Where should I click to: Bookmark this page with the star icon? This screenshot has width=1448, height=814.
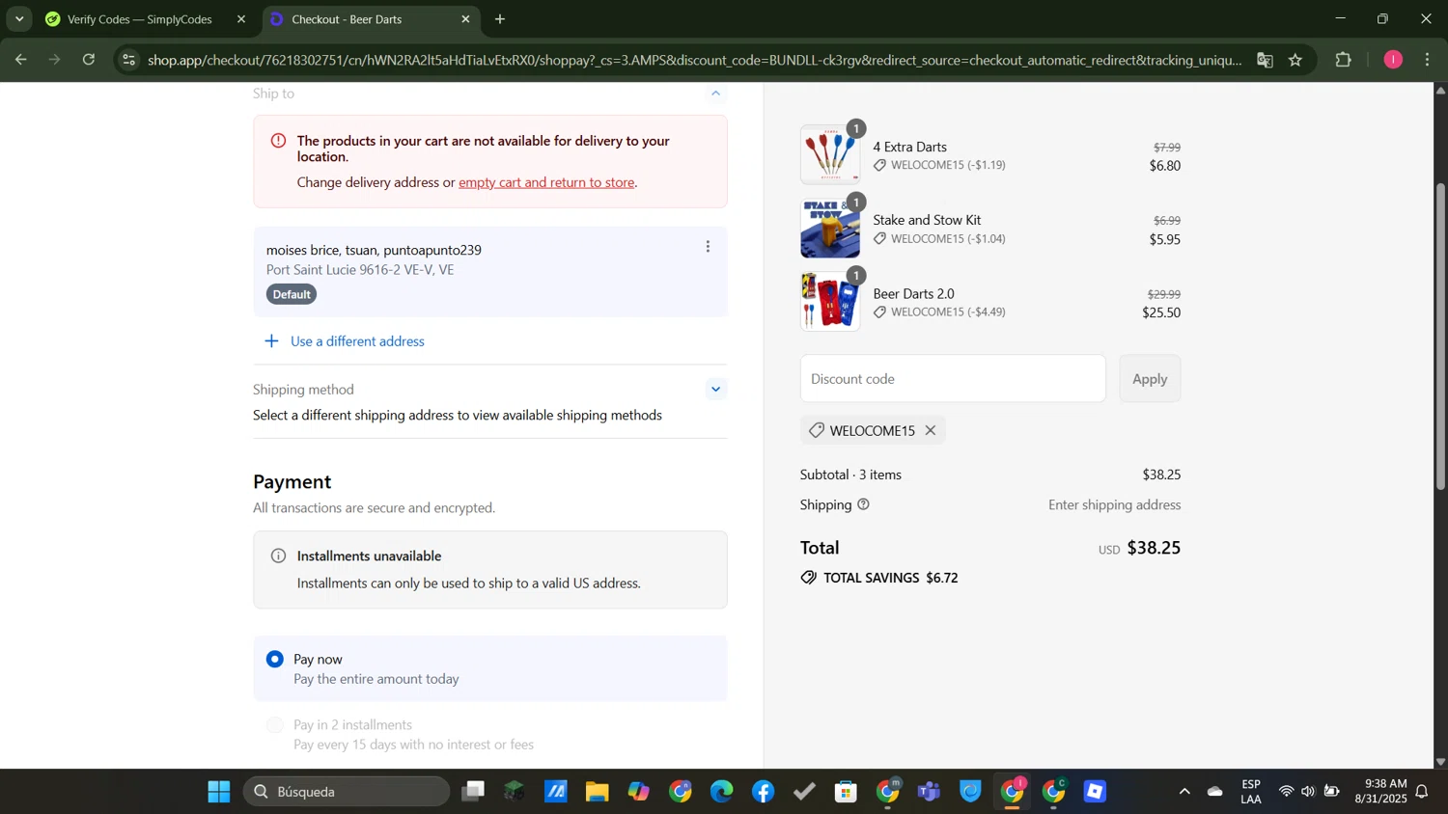[x=1295, y=60]
